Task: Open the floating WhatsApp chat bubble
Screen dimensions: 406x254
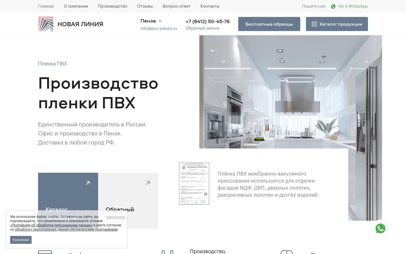Action: click(380, 228)
